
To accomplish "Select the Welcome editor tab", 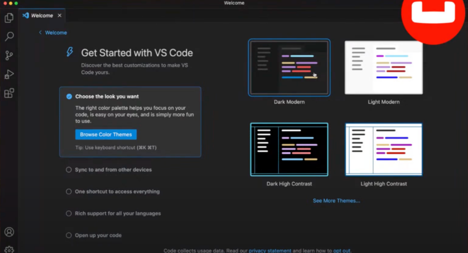I will coord(42,15).
